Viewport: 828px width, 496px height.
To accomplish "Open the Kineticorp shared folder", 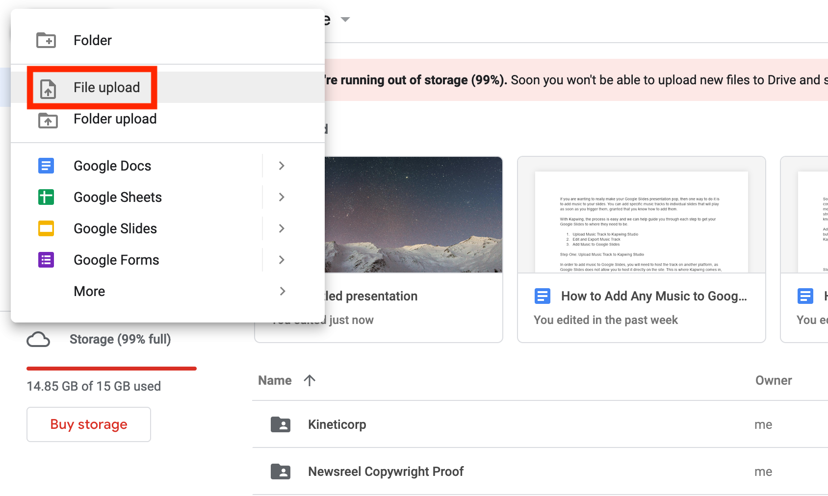I will [x=336, y=424].
